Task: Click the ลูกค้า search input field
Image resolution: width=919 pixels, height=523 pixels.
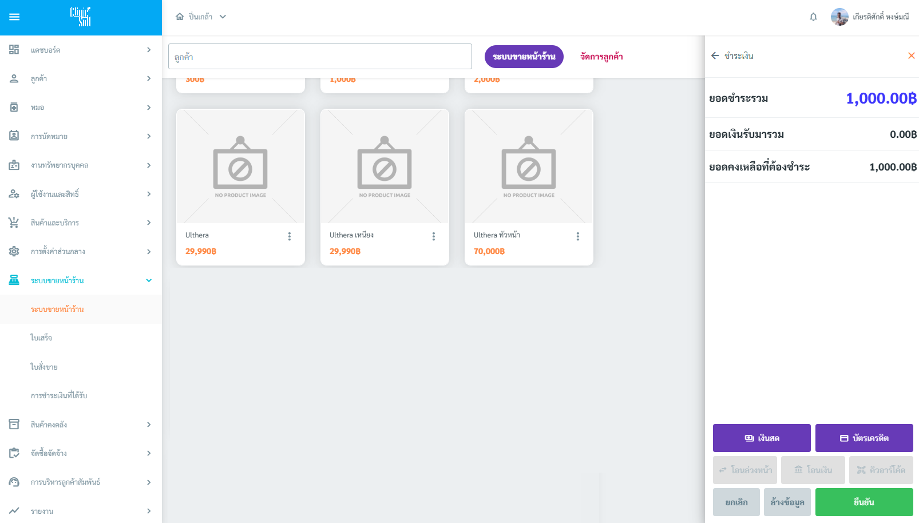Action: click(320, 57)
